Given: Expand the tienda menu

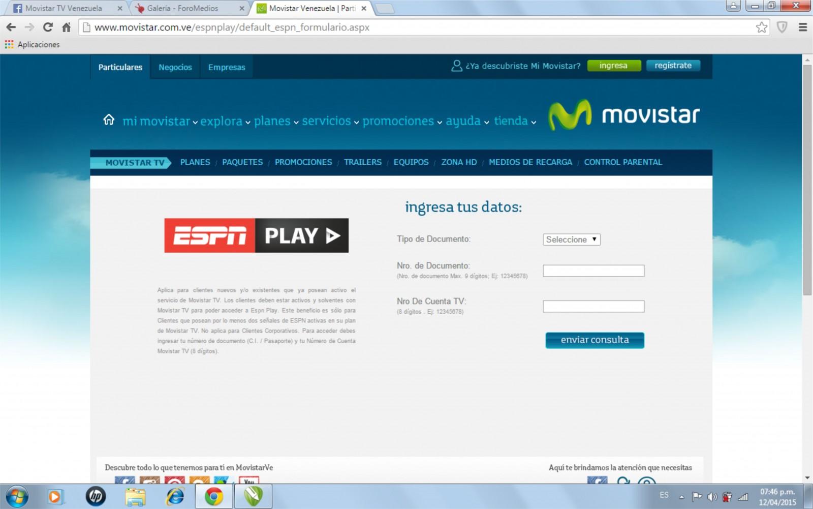Looking at the screenshot, I should [515, 121].
